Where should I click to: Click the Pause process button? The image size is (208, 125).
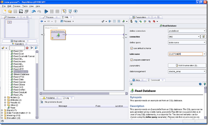point(52,12)
